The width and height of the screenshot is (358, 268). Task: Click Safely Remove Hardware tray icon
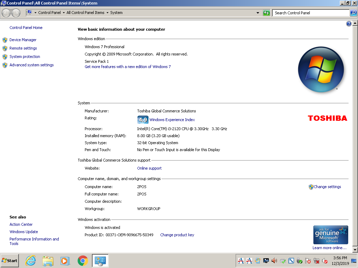coord(299,261)
